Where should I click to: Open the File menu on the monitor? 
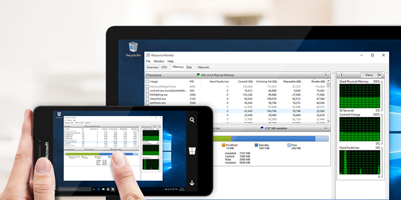click(148, 61)
